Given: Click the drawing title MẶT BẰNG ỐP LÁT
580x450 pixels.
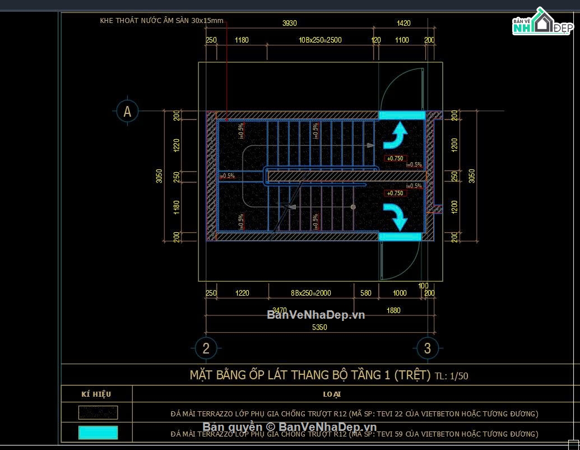Looking at the screenshot, I should tap(310, 375).
